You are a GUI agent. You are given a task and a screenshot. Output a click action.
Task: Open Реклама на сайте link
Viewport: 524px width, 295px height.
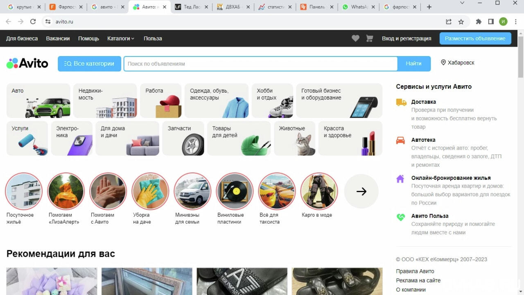(418, 281)
